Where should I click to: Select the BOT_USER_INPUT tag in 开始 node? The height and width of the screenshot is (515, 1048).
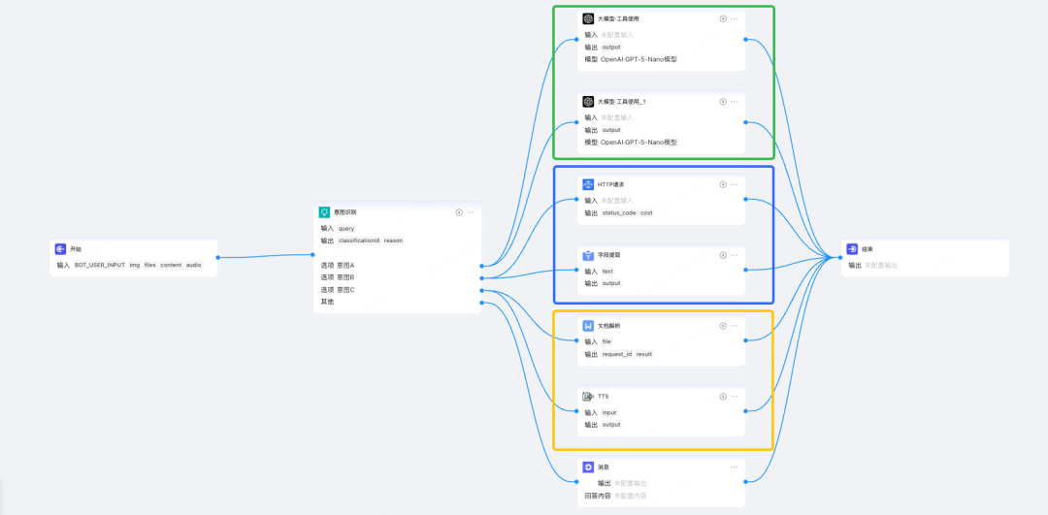click(x=100, y=264)
